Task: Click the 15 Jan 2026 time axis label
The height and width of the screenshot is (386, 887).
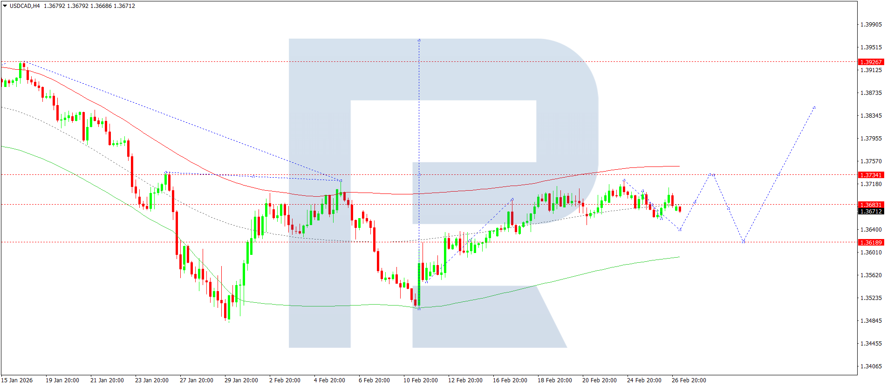Action: click(17, 380)
